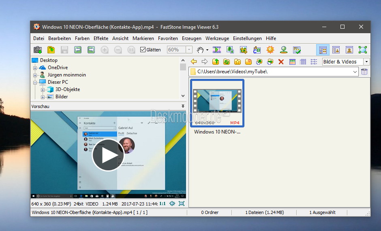381x231 pixels.
Task: Open the Ansicht menu
Action: pos(120,38)
